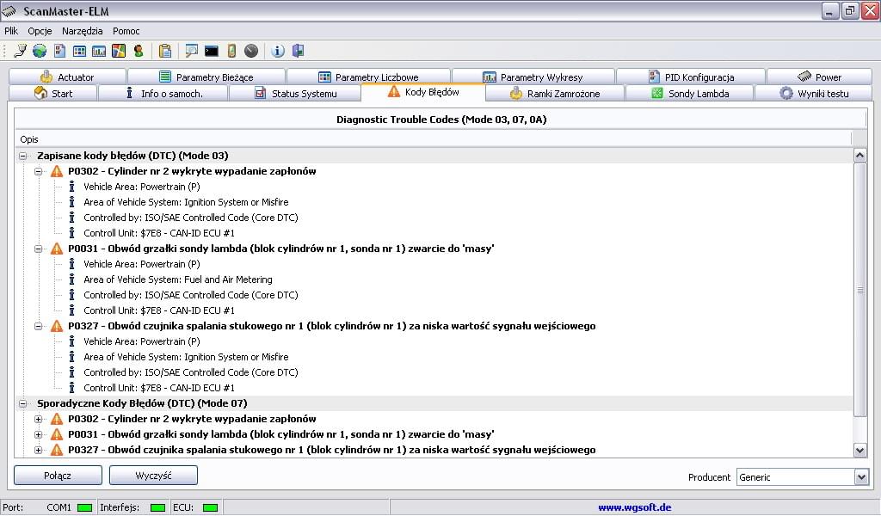The image size is (881, 516).
Task: Click the magnifier window toolbar icon
Action: 192,51
